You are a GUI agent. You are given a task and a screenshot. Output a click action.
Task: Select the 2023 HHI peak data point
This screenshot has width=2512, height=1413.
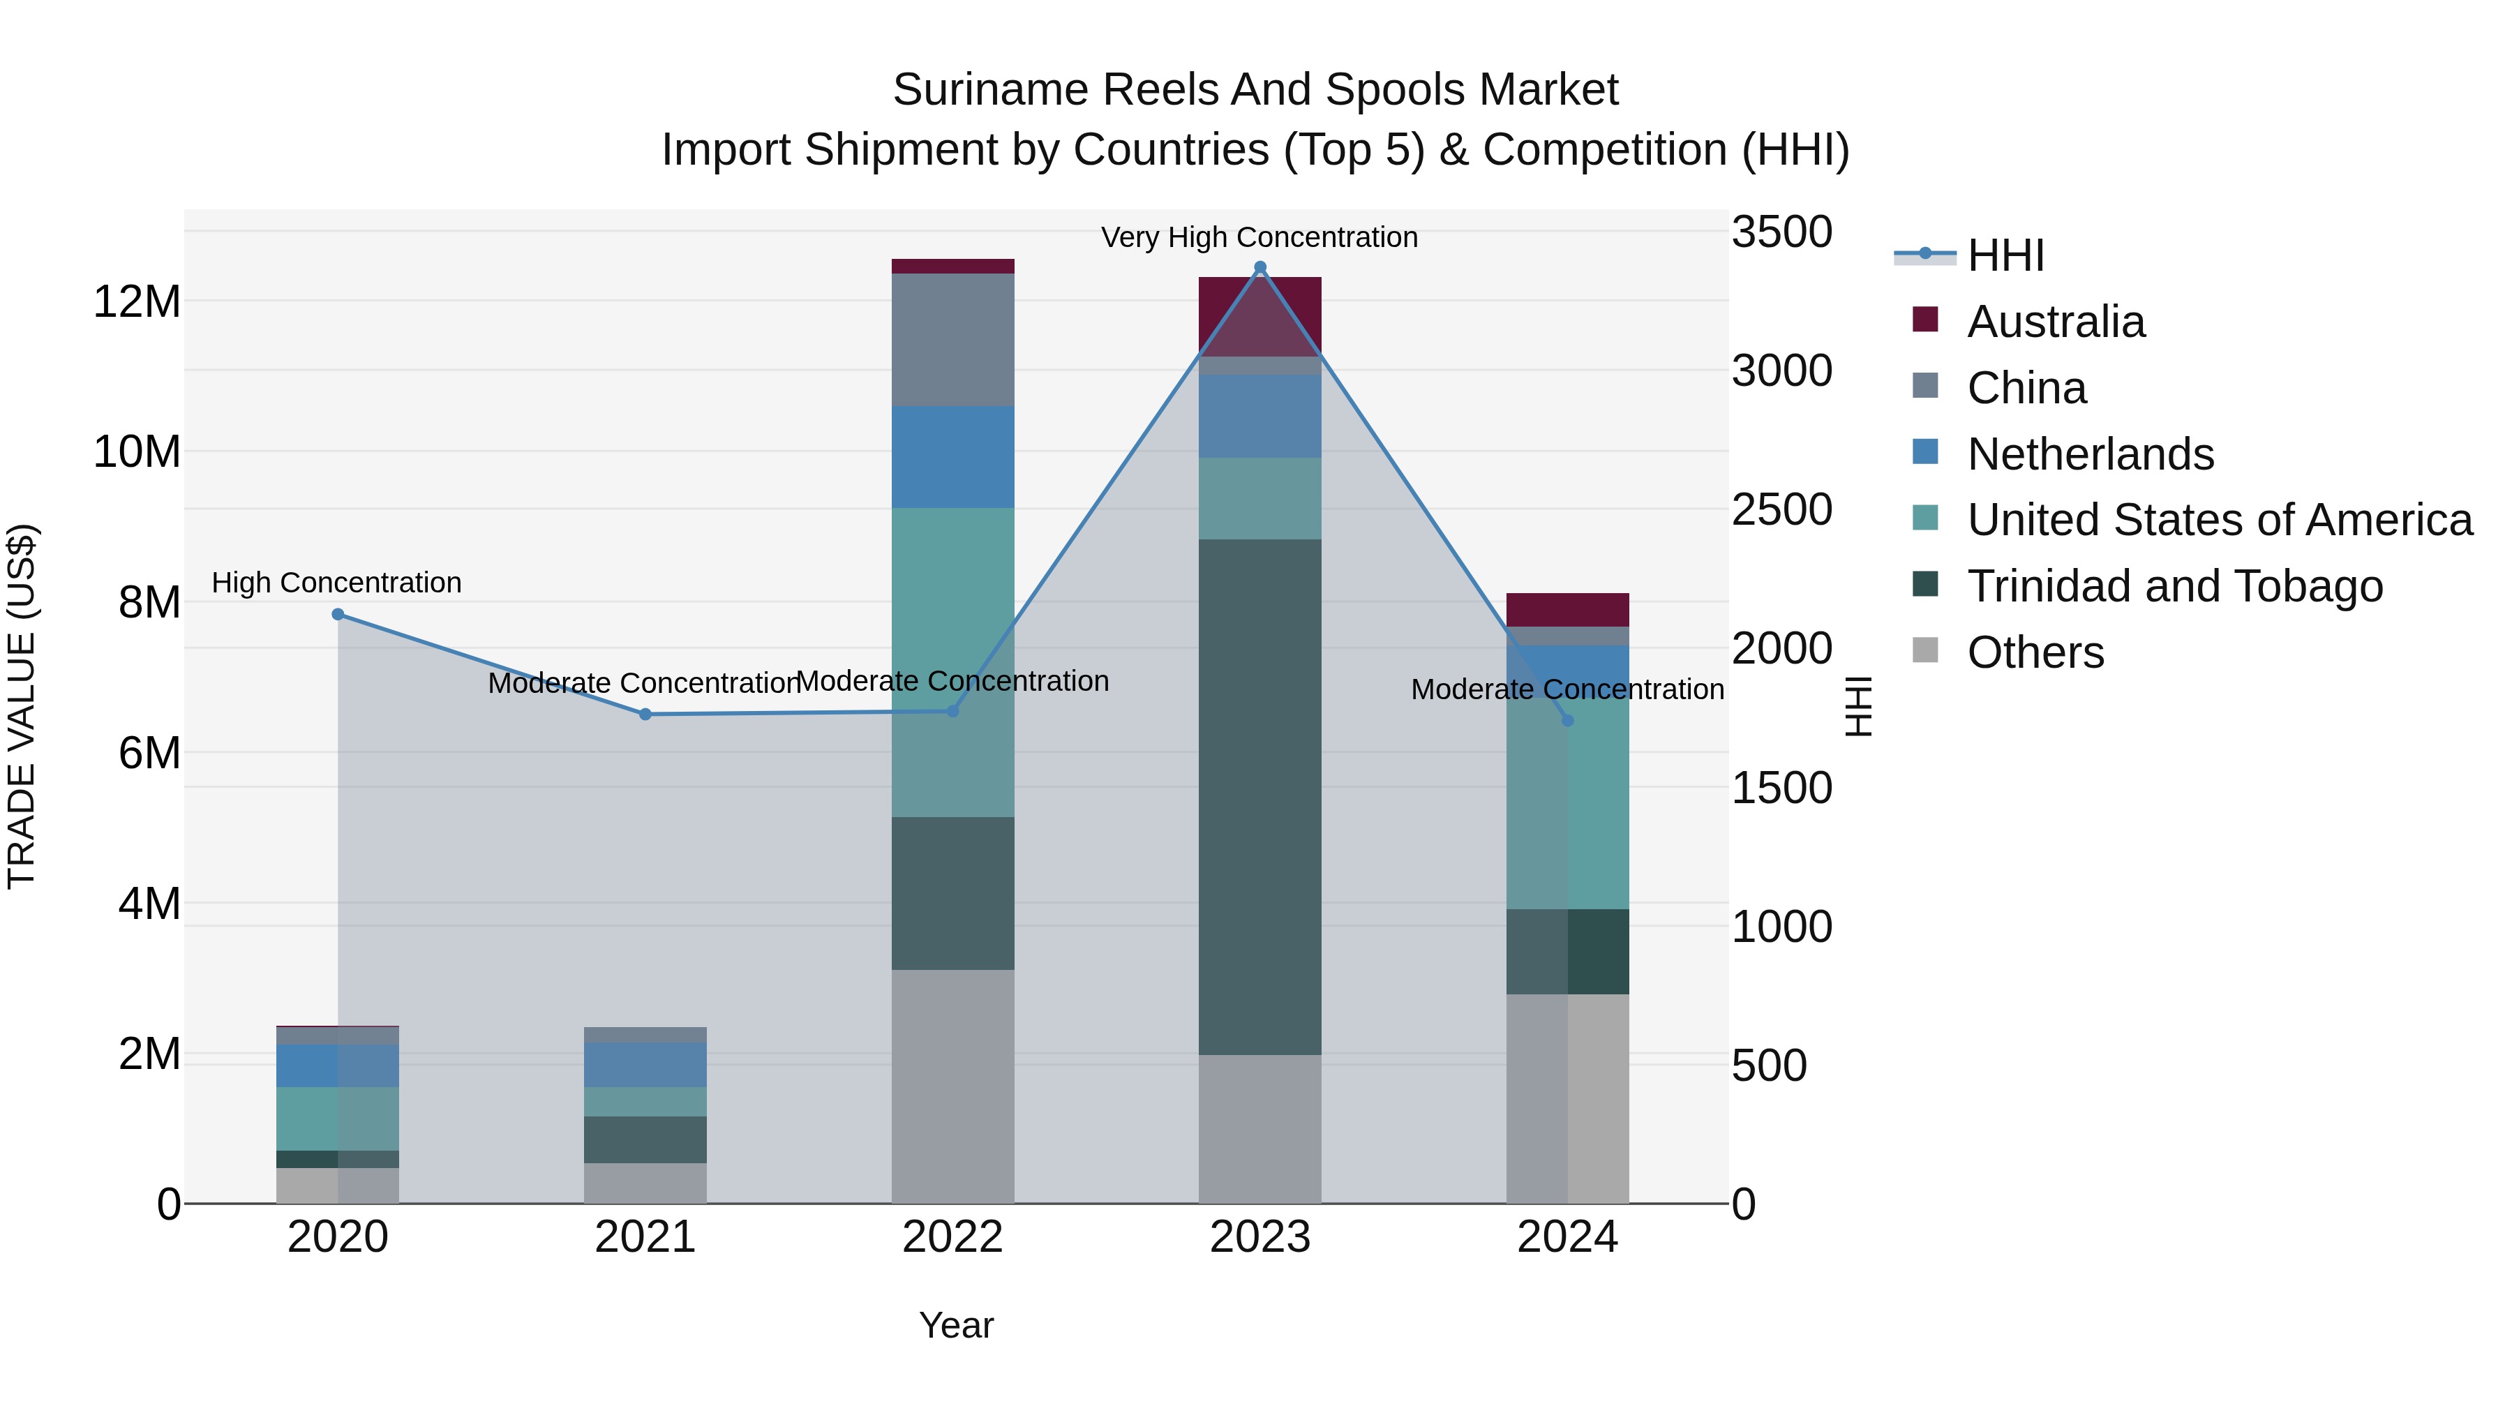1260,267
